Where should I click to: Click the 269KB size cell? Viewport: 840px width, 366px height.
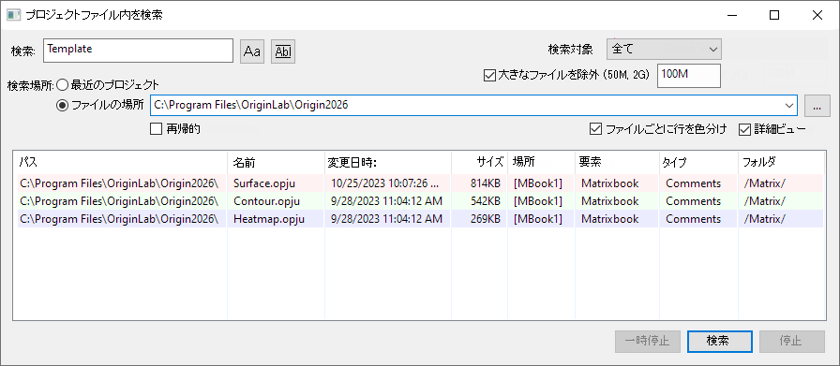tap(486, 219)
